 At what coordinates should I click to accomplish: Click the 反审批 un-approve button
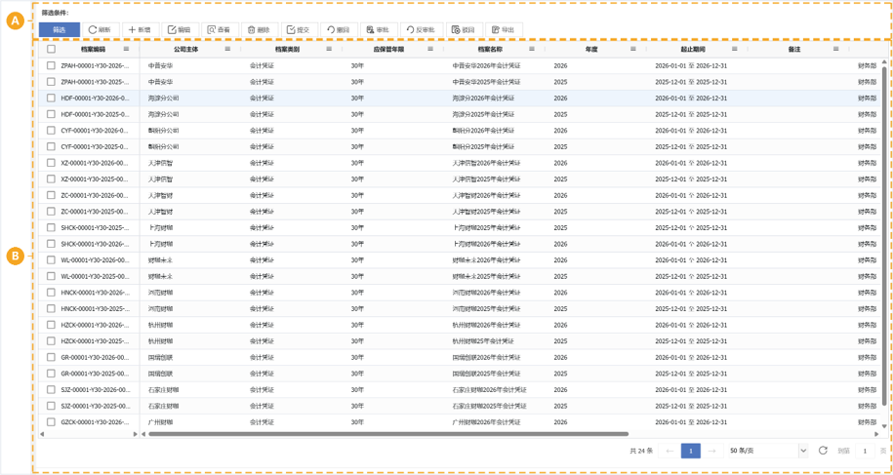[x=421, y=29]
